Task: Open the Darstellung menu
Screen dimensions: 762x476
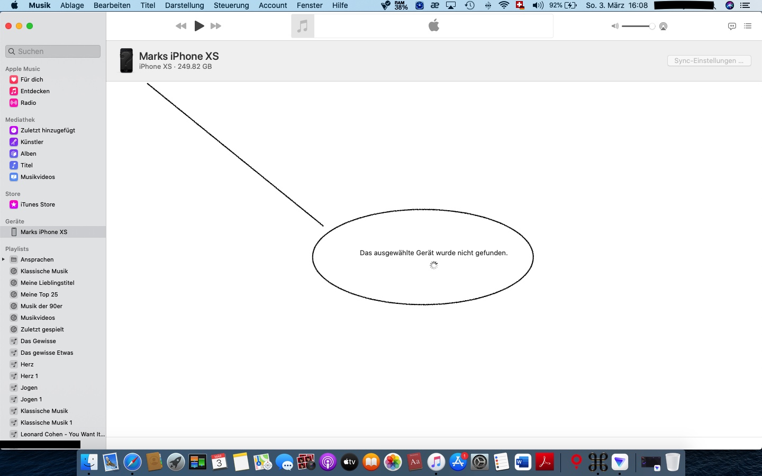Action: coord(184,5)
